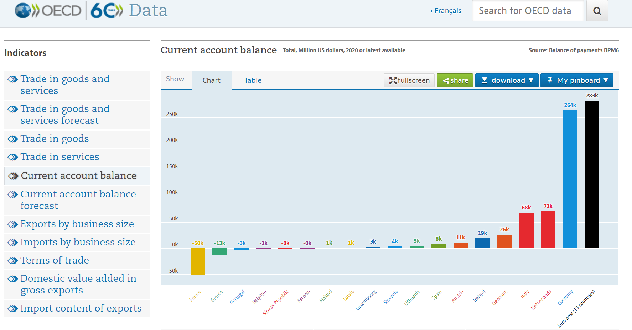Click the yellow France negative bar
This screenshot has width=632, height=330.
pyautogui.click(x=198, y=261)
